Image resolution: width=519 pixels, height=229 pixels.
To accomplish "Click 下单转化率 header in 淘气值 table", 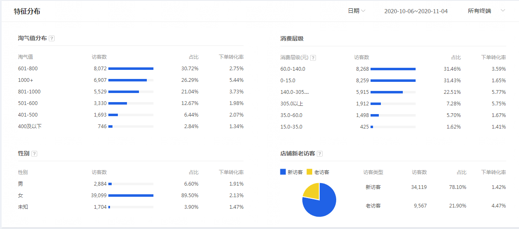I will coord(231,57).
